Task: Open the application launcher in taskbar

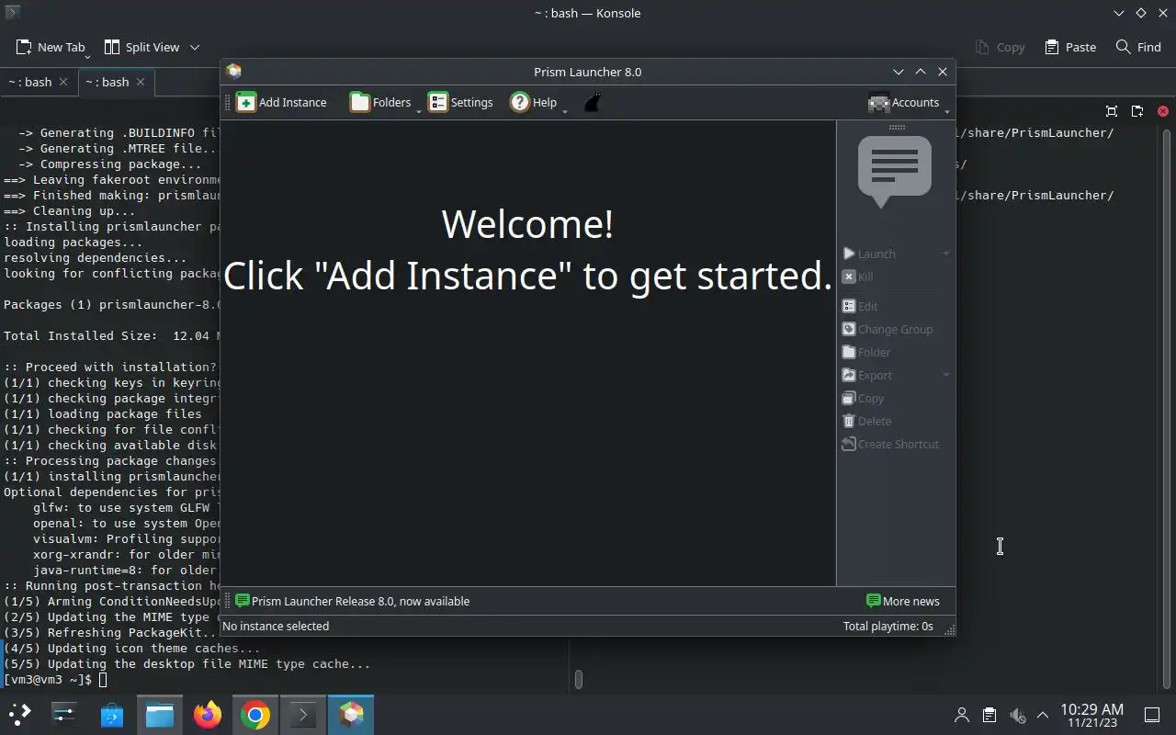Action: pyautogui.click(x=19, y=714)
